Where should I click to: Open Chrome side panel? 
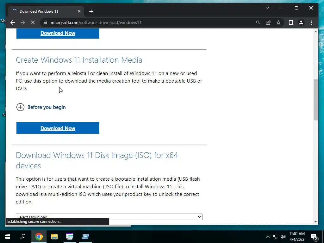291,22
